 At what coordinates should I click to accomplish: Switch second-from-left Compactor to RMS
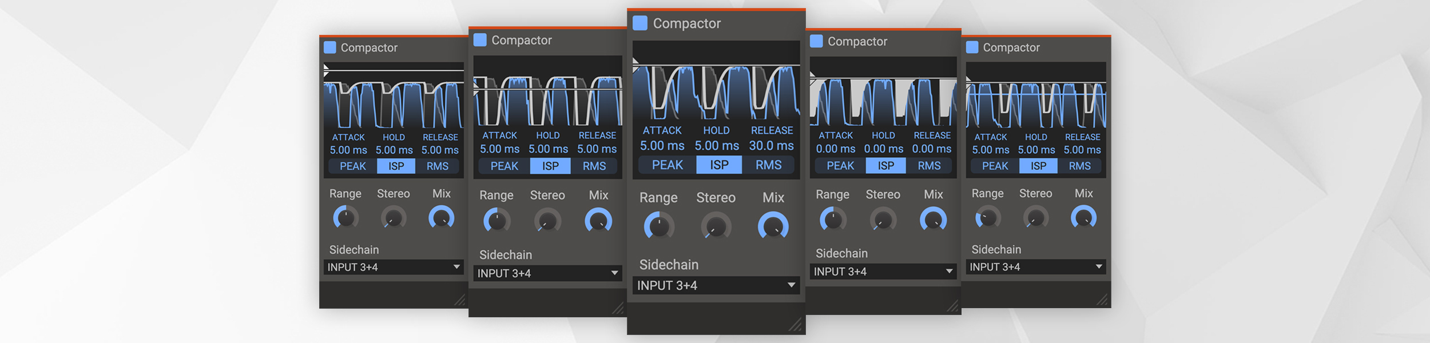tap(594, 166)
